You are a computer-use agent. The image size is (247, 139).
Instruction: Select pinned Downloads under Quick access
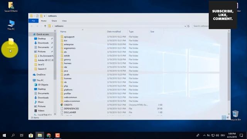pyautogui.click(x=43, y=43)
